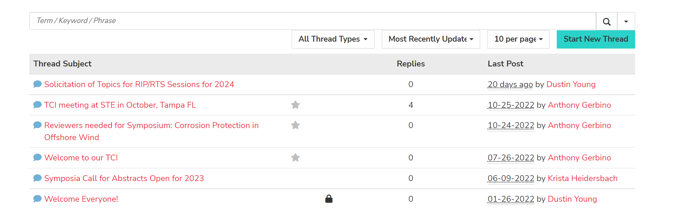Click speech bubble icon beside Welcome to our TCI
The height and width of the screenshot is (221, 680).
tap(37, 158)
